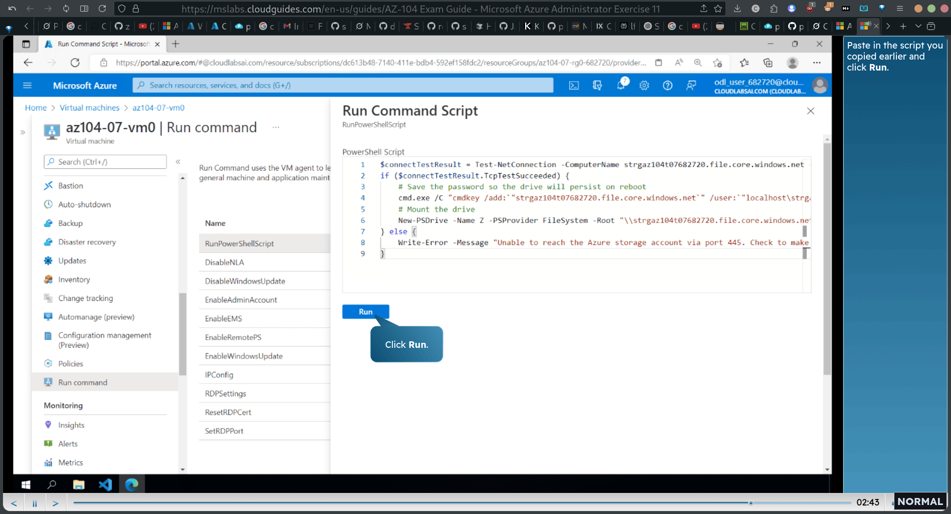Viewport: 951px width, 514px height.
Task: Go to previous guide step arrow
Action: tap(14, 503)
